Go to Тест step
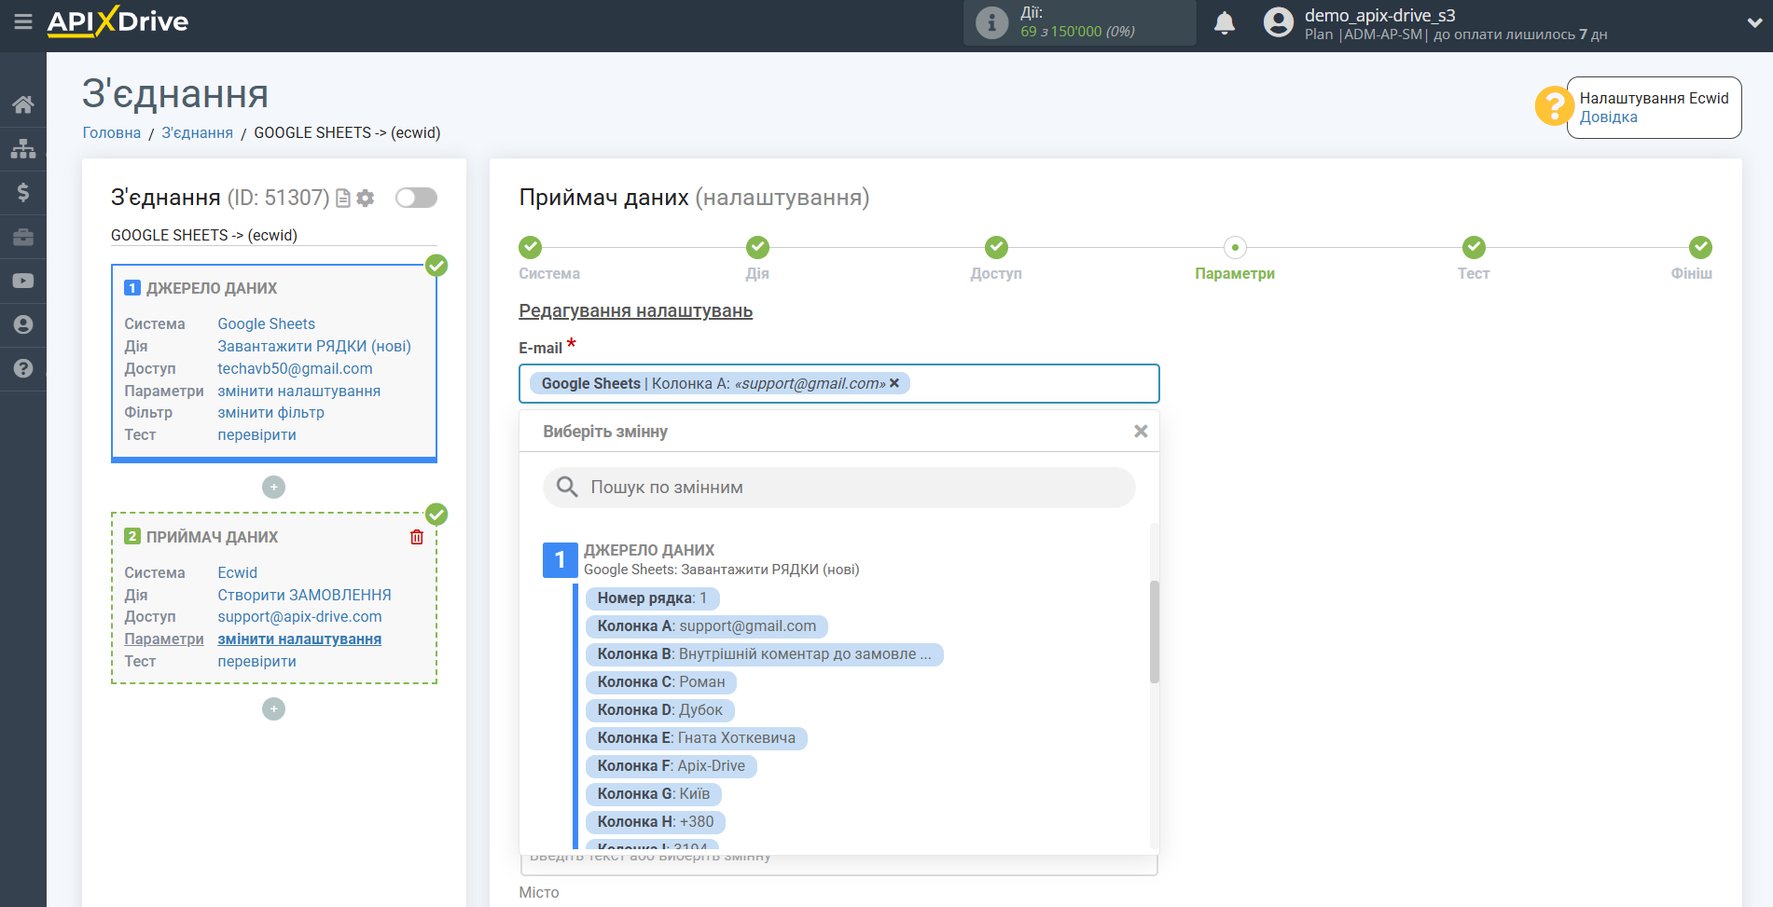The height and width of the screenshot is (907, 1773). pos(1474,247)
